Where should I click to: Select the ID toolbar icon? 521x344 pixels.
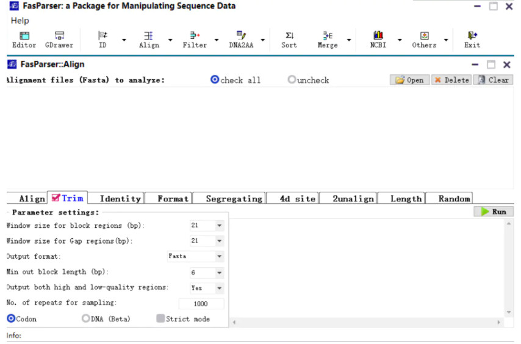coord(102,40)
